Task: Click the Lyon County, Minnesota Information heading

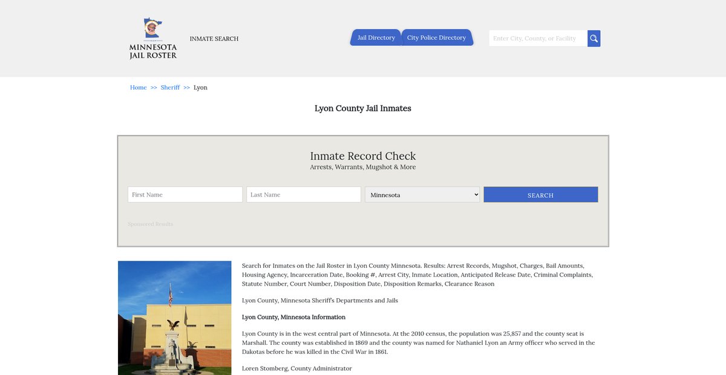Action: pyautogui.click(x=293, y=317)
